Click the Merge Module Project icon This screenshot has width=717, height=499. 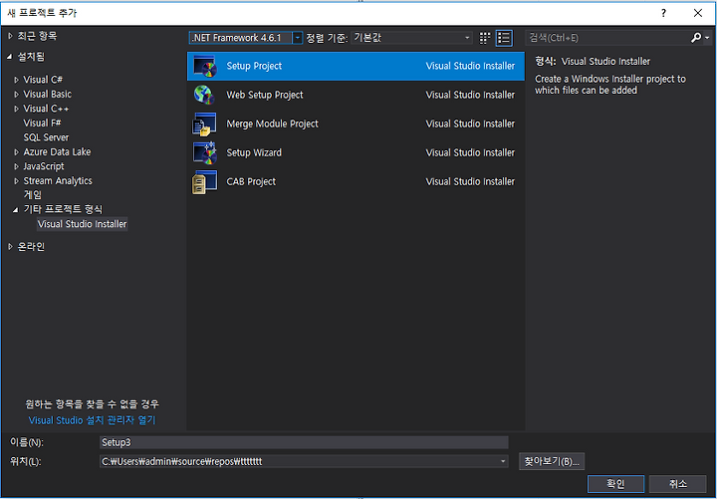click(204, 124)
